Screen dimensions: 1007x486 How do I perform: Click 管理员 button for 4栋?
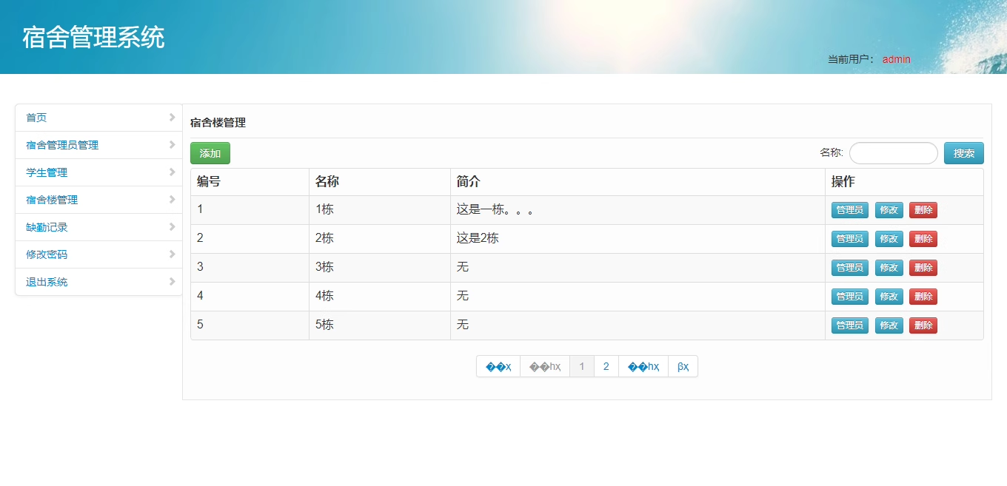[850, 297]
